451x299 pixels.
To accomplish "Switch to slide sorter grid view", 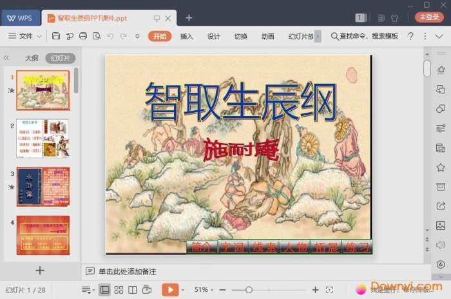I will (119, 290).
